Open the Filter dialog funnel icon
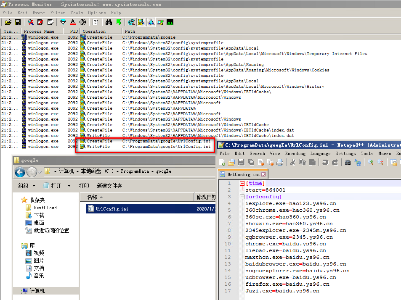401x300 pixels. (63, 22)
